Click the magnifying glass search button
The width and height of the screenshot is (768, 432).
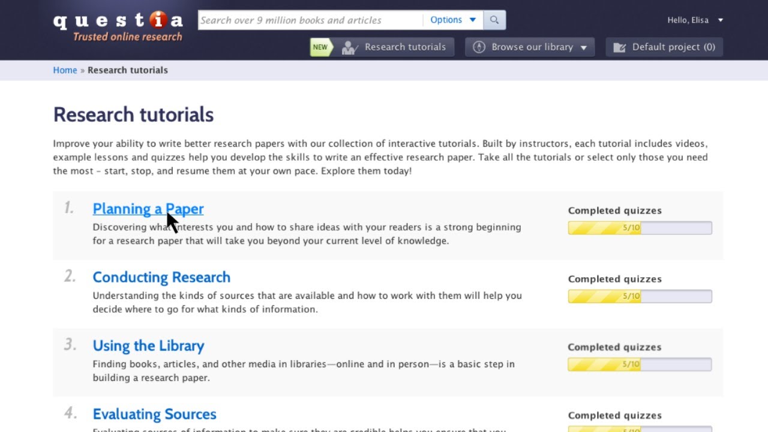coord(494,20)
